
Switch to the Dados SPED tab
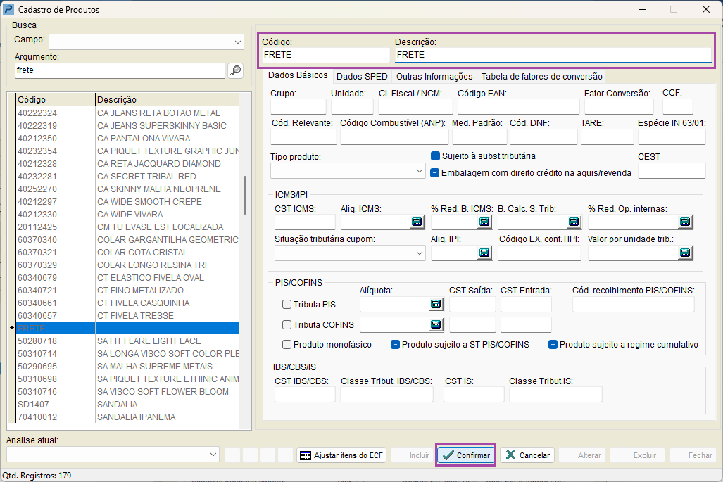pyautogui.click(x=362, y=77)
